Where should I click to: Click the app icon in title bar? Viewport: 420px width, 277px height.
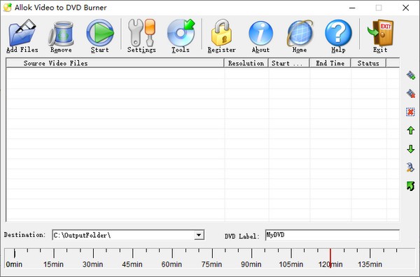(x=8, y=8)
